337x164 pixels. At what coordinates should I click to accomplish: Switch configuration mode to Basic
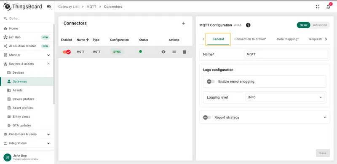303,25
